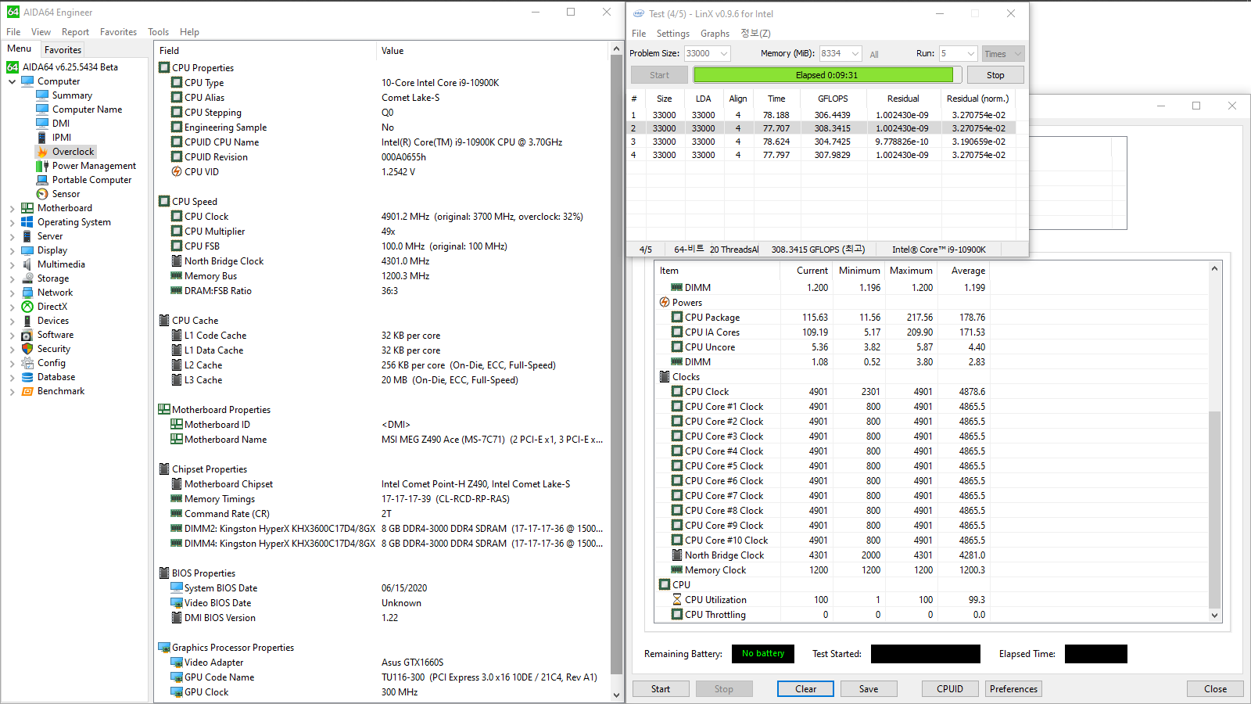Click the Operating System Windows icon
The width and height of the screenshot is (1251, 704).
coord(27,222)
